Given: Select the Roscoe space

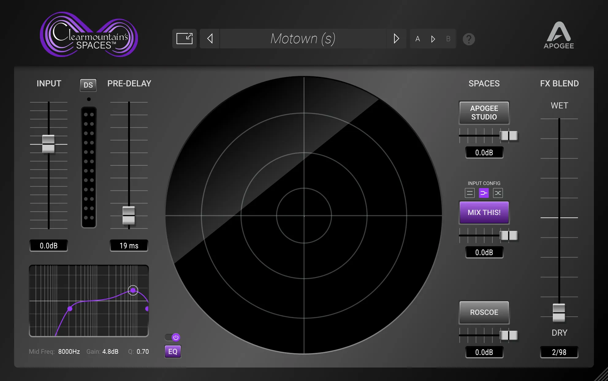Looking at the screenshot, I should pyautogui.click(x=484, y=312).
